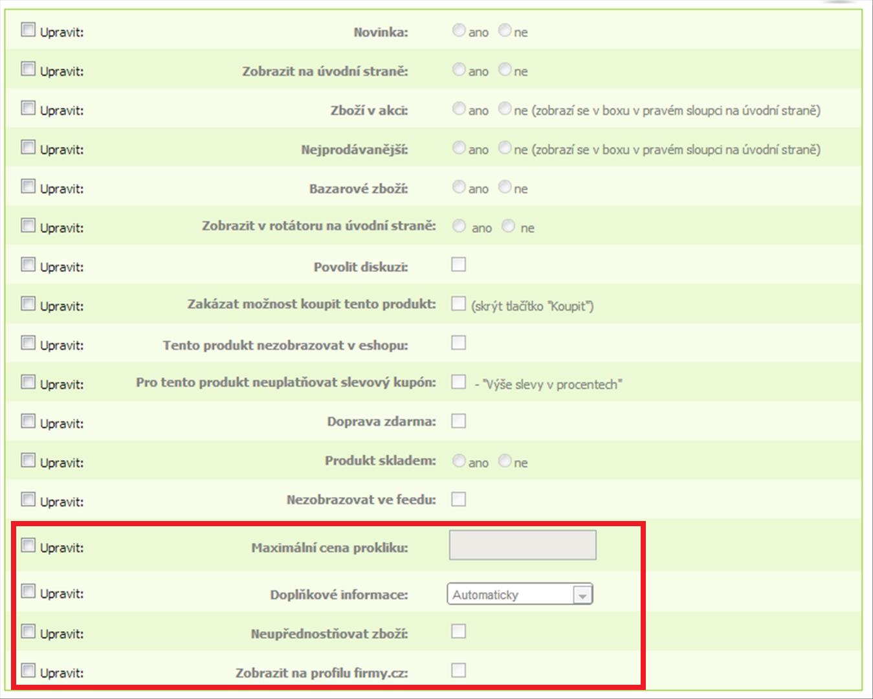Tick Upravit checkbox for Zobrazit v rotátoru
Screen dimensions: 873x699
coord(28,225)
